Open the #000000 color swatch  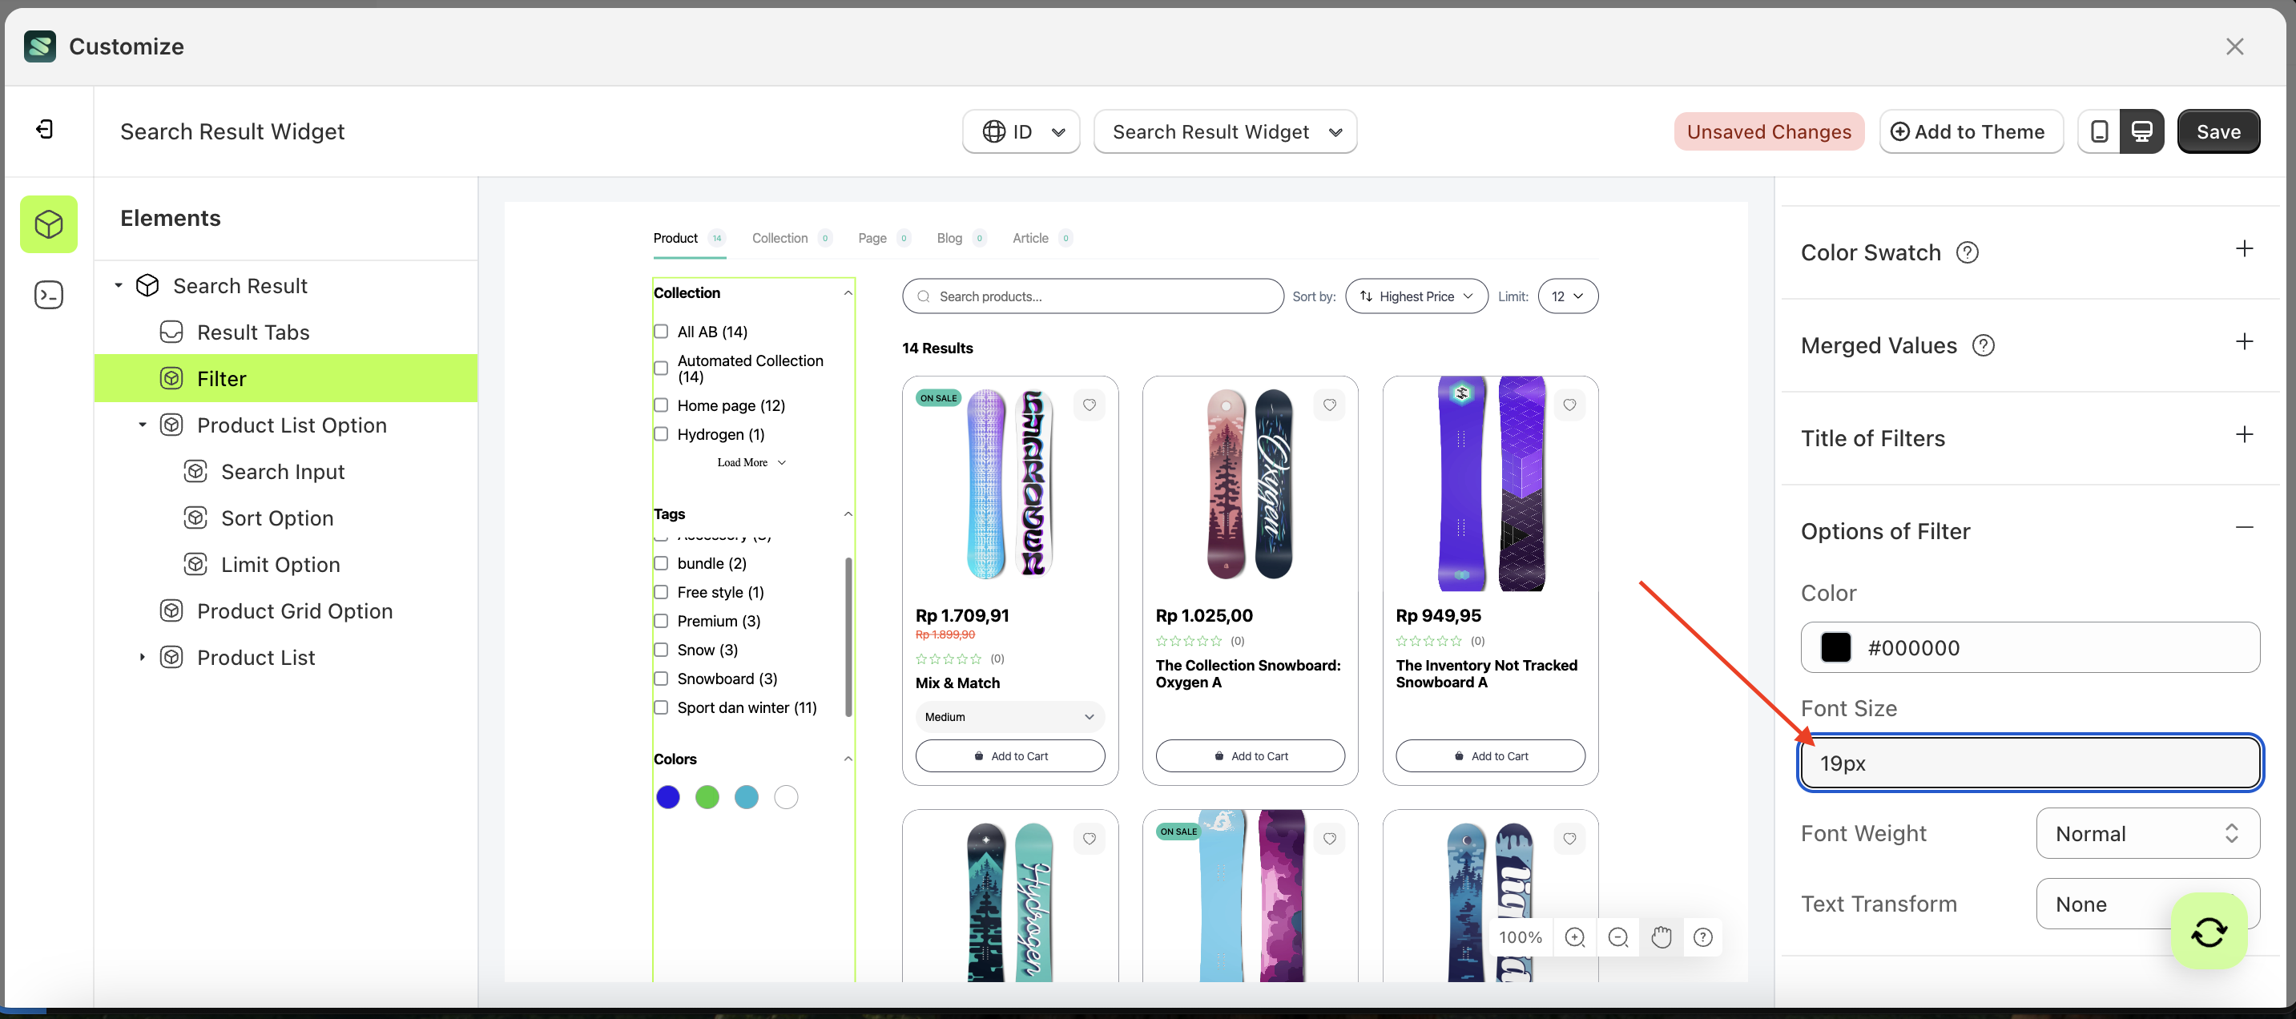(1835, 648)
